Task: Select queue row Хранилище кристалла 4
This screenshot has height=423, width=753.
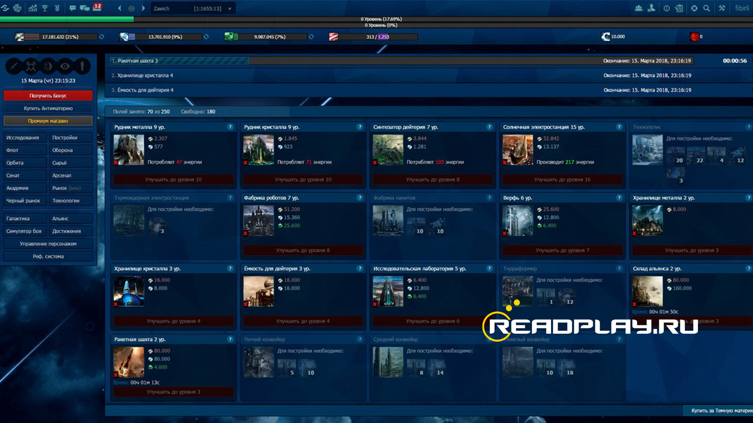Action: [428, 75]
